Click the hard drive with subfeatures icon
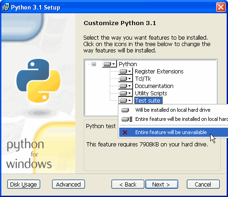 click(127, 119)
